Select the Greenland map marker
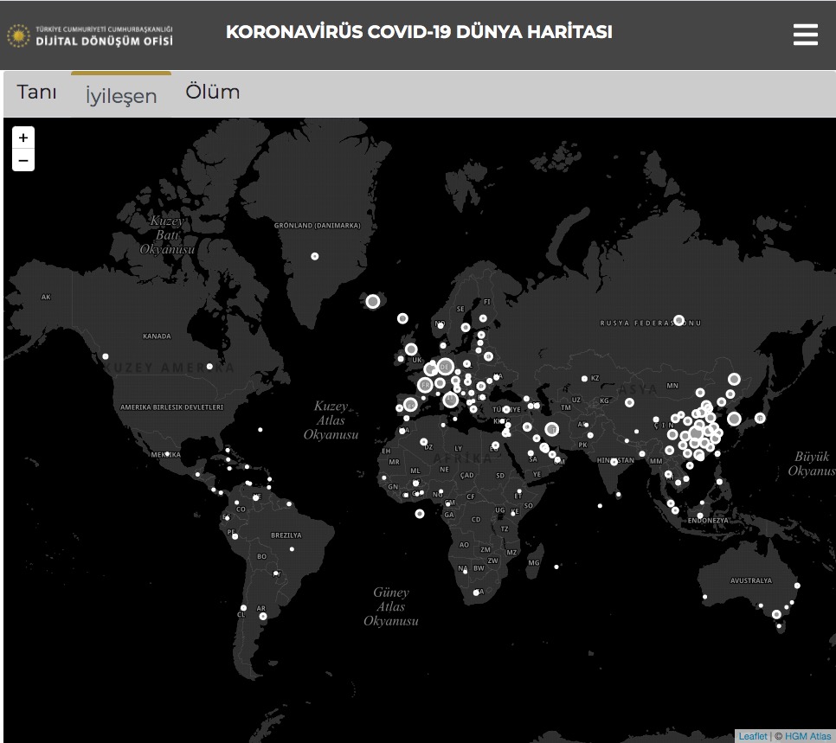The height and width of the screenshot is (743, 836). tap(315, 256)
